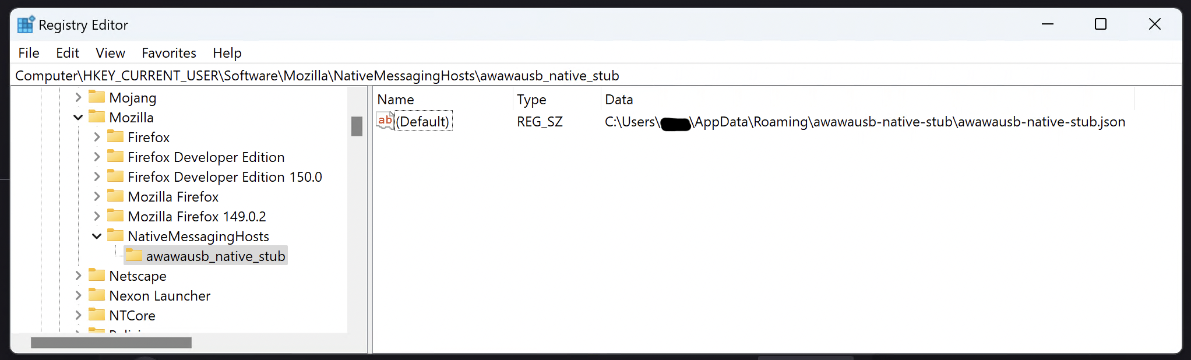Open the File menu

coord(29,53)
